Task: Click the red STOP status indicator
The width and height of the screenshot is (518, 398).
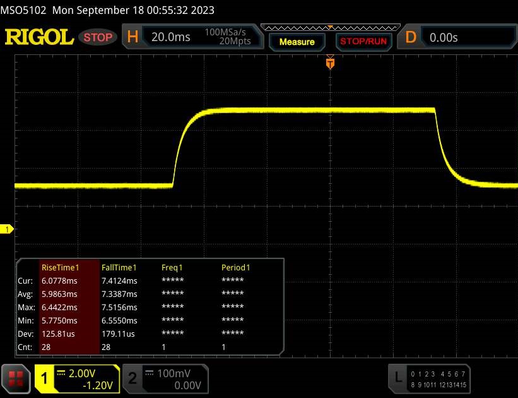Action: (98, 37)
